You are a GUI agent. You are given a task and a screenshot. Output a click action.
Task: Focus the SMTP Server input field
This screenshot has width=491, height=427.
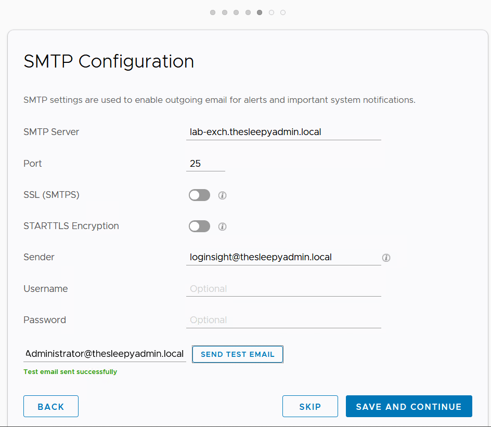point(283,132)
